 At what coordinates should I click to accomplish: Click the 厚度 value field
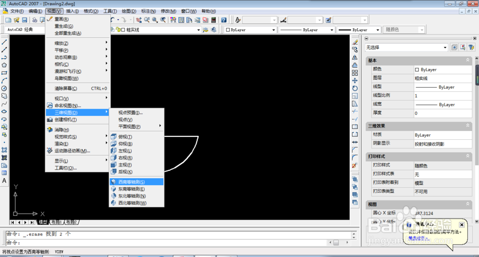coord(443,113)
